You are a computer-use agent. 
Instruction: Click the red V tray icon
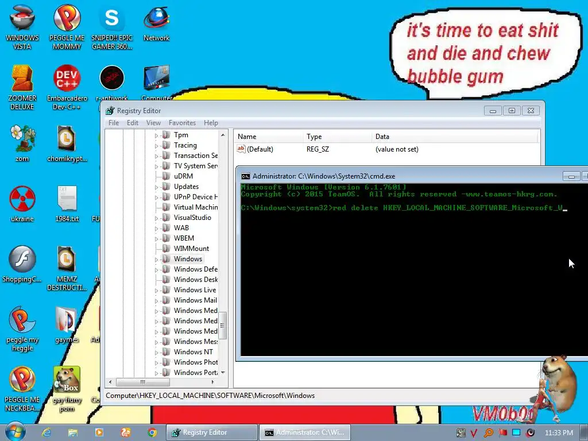point(474,433)
